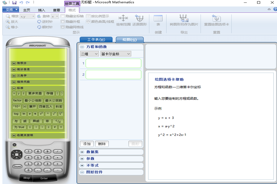This screenshot has height=184, width=277.
Task: Expand the 图形控件 graph controls section
Action: coord(82,172)
